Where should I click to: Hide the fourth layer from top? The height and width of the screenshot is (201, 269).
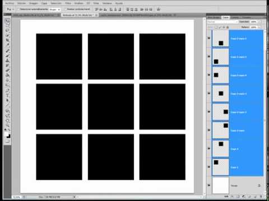(x=209, y=93)
